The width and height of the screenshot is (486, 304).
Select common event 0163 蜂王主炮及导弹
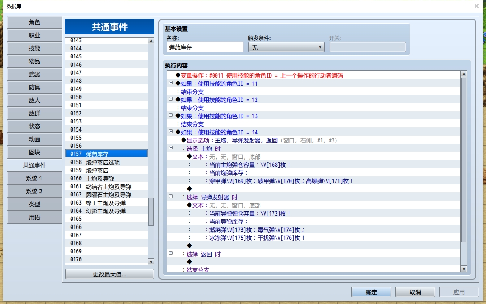106,203
